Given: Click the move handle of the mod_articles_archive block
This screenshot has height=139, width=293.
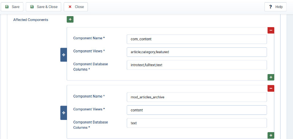Looking at the screenshot, I should click(x=63, y=113).
